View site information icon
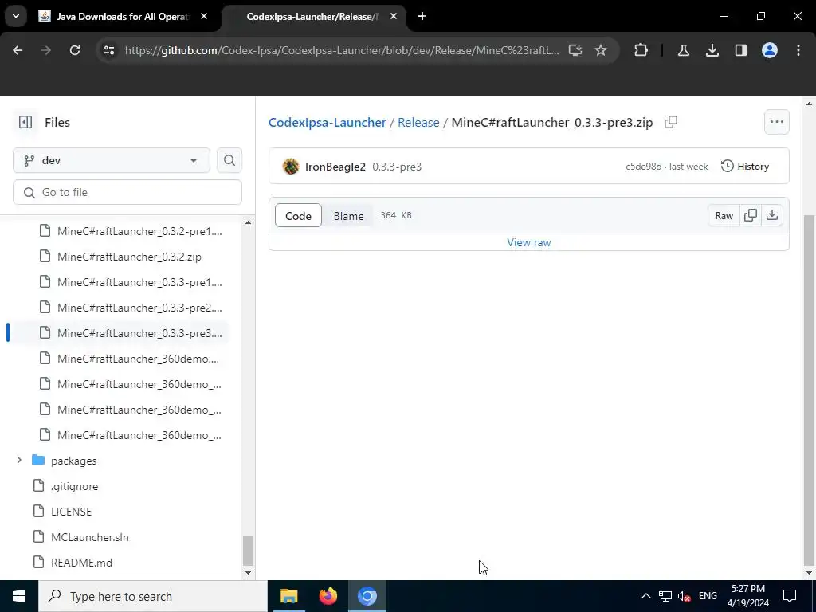 click(x=109, y=50)
